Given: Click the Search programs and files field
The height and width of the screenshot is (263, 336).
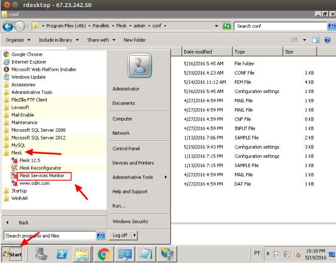Looking at the screenshot, I should [50, 235].
